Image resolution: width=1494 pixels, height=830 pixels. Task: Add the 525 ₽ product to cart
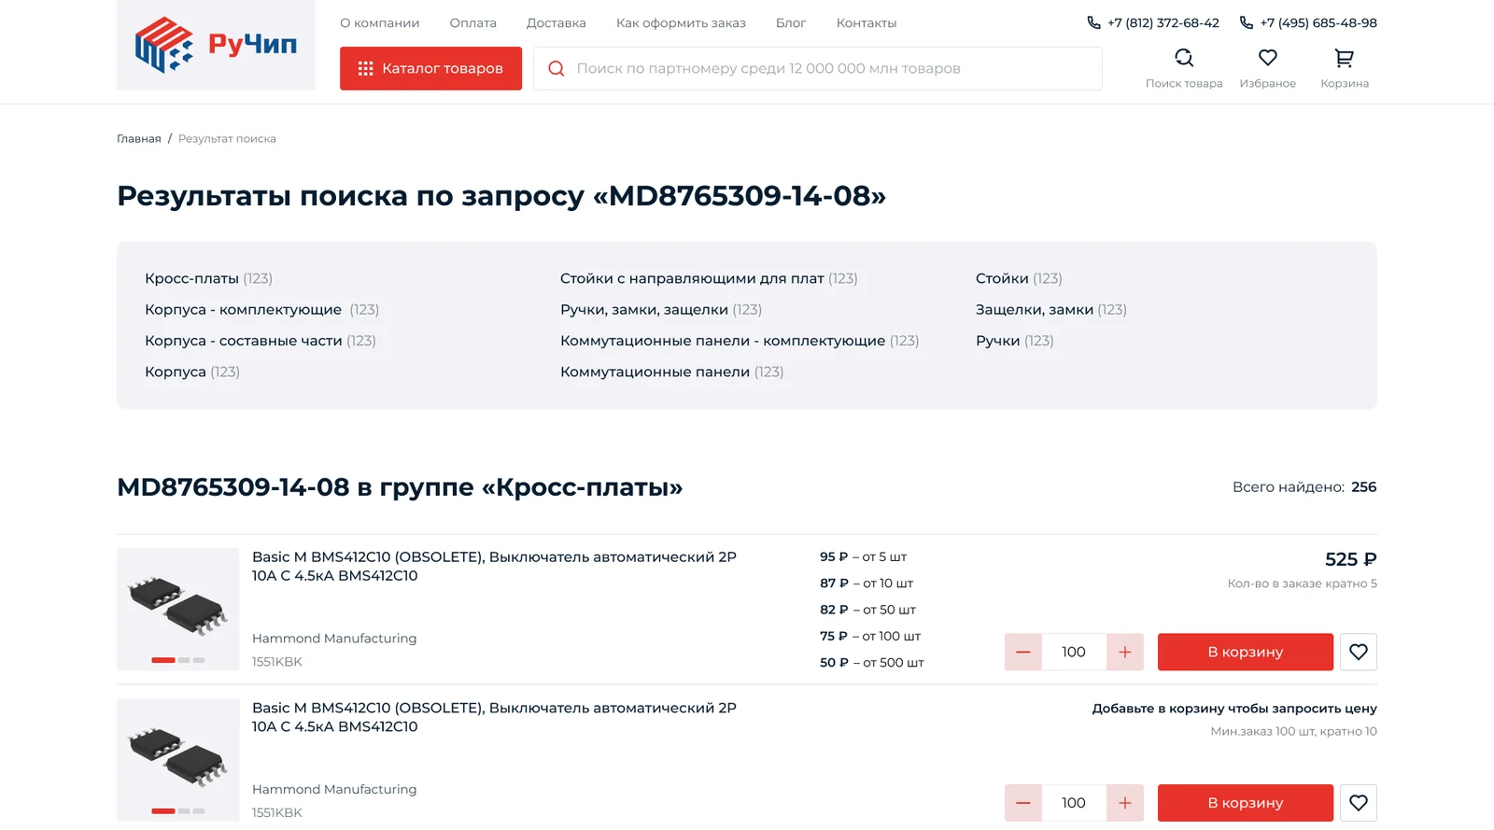click(1246, 652)
